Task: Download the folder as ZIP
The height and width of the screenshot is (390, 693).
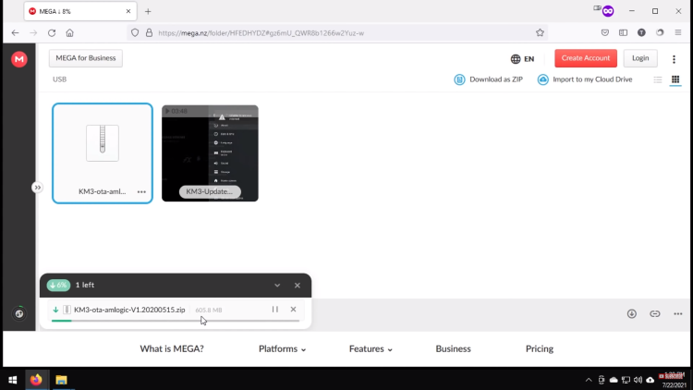Action: point(489,79)
